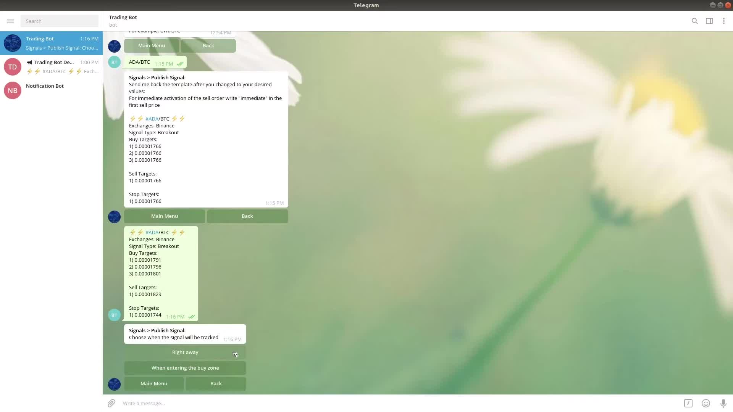Click the ADA/BTC sent message

click(155, 62)
